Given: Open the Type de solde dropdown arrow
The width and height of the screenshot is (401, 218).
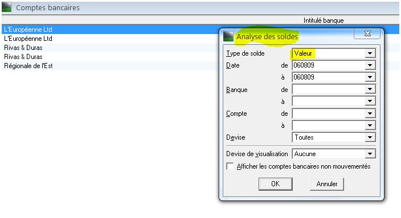Looking at the screenshot, I should 370,53.
